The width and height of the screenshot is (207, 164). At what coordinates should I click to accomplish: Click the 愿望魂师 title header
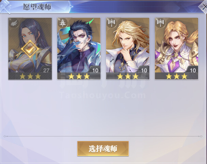pos(37,7)
